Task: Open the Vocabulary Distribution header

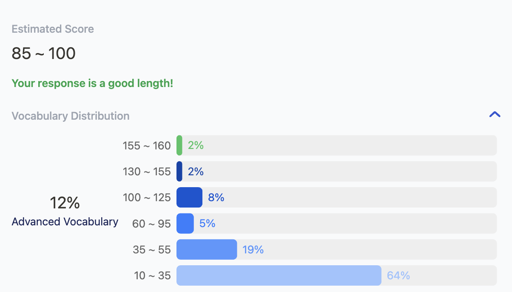Action: click(71, 115)
